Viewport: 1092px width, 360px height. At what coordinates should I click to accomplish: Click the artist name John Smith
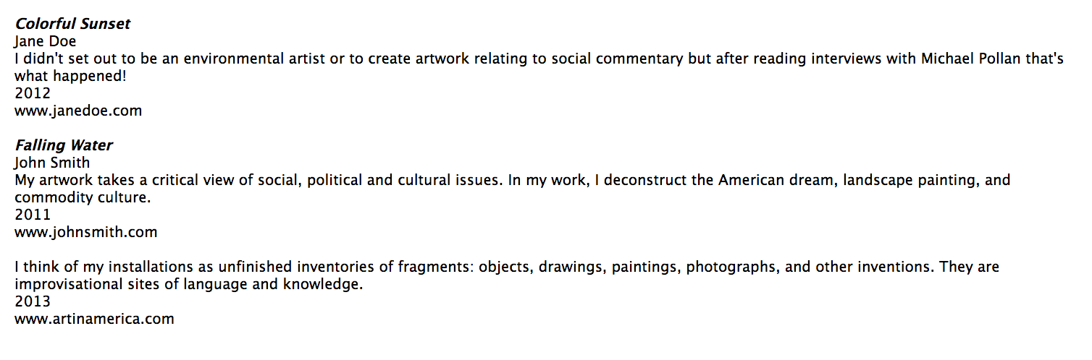point(52,163)
